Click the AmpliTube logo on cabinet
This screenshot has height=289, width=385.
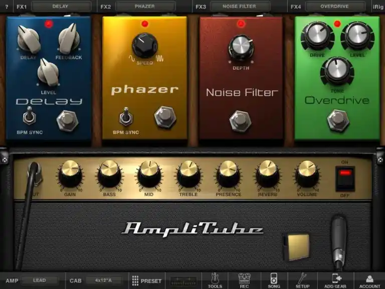click(x=192, y=229)
